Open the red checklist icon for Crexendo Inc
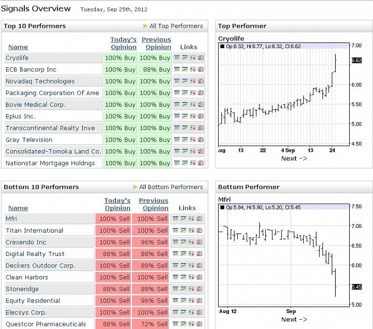 [x=199, y=242]
